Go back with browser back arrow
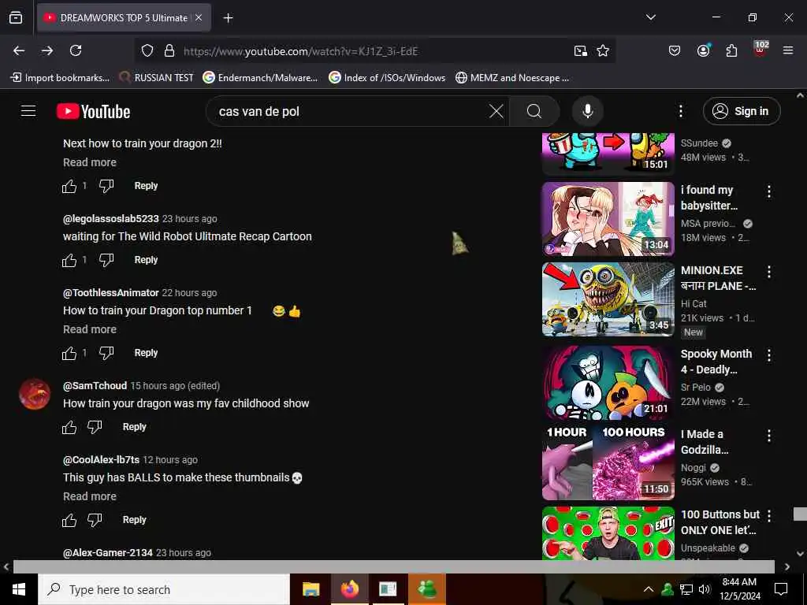The width and height of the screenshot is (807, 605). [x=19, y=50]
